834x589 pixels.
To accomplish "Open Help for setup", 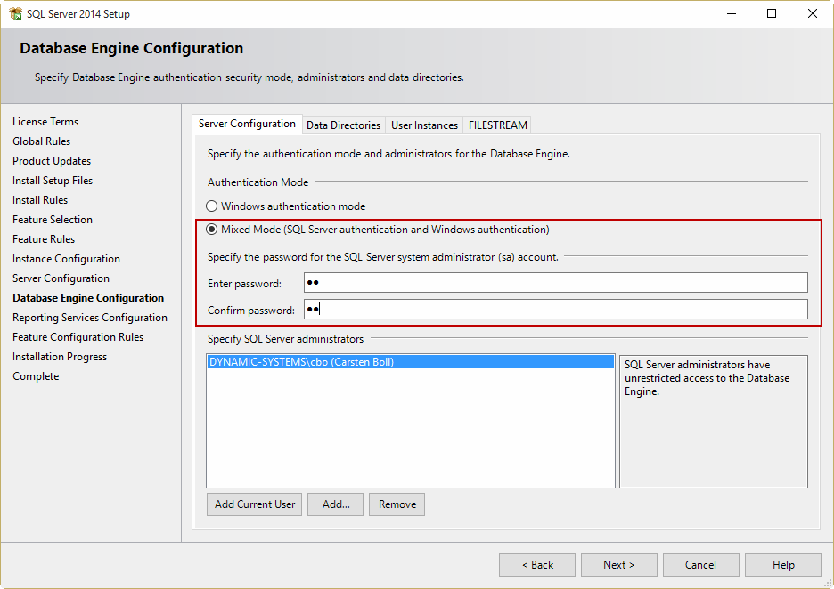I will pos(782,565).
